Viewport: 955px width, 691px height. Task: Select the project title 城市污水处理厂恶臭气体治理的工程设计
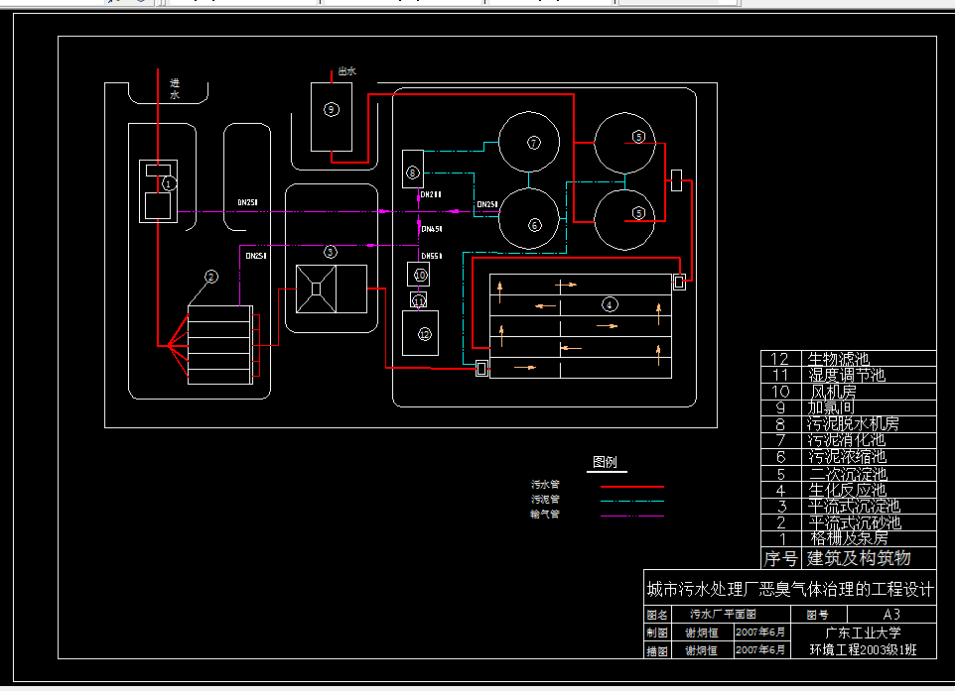[790, 589]
